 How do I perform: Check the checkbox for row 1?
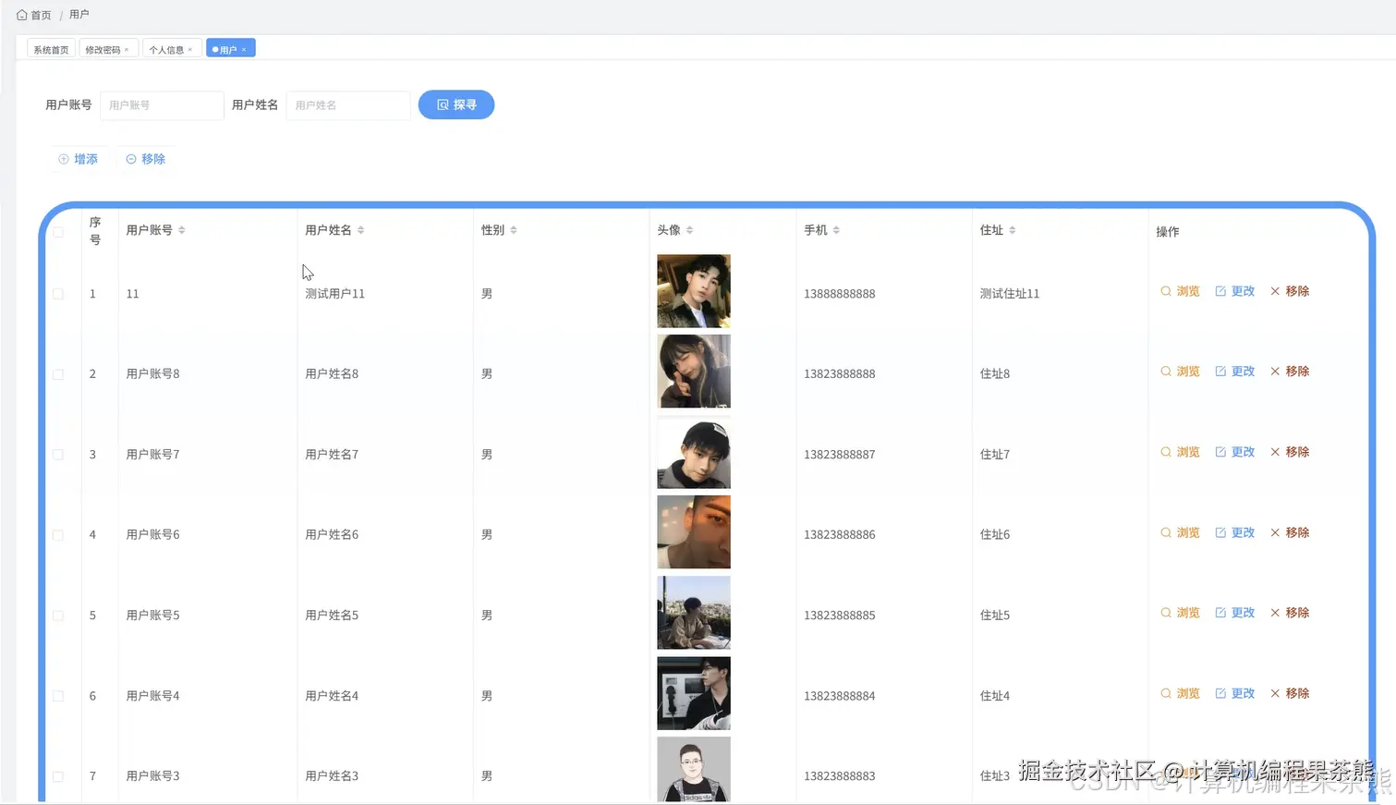coord(57,294)
